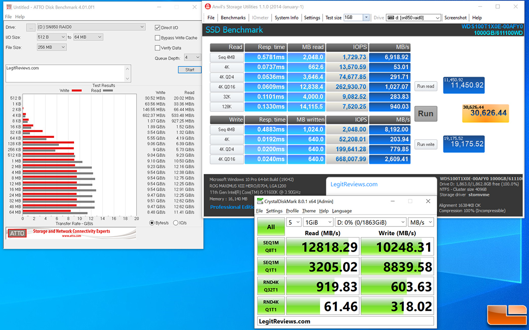529x330 pixels.
Task: Enable the Verify Data checkbox in ATTO
Action: tap(157, 48)
